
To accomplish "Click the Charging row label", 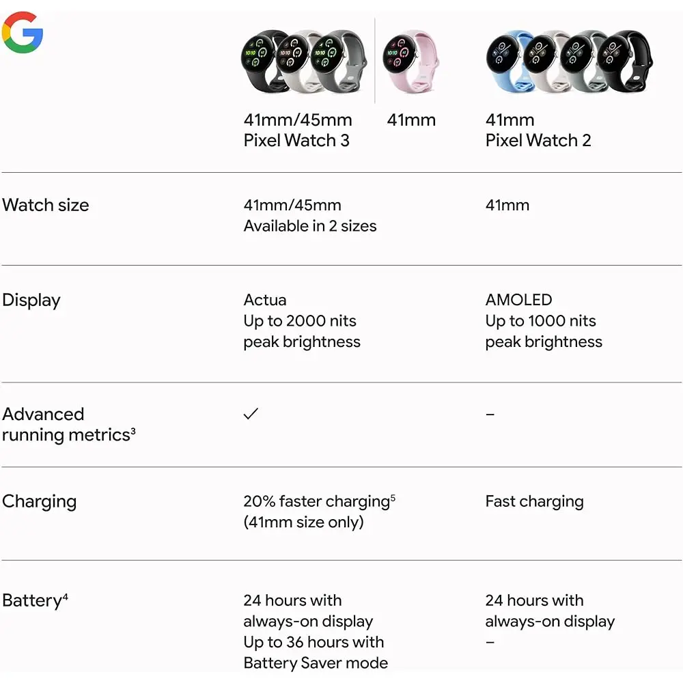I will [x=40, y=501].
